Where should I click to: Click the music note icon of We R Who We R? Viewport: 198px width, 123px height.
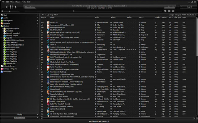[x=48, y=30]
